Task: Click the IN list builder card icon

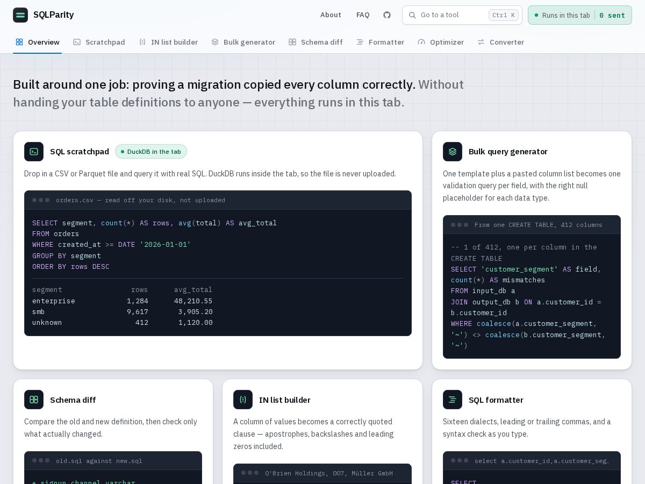Action: (x=243, y=400)
